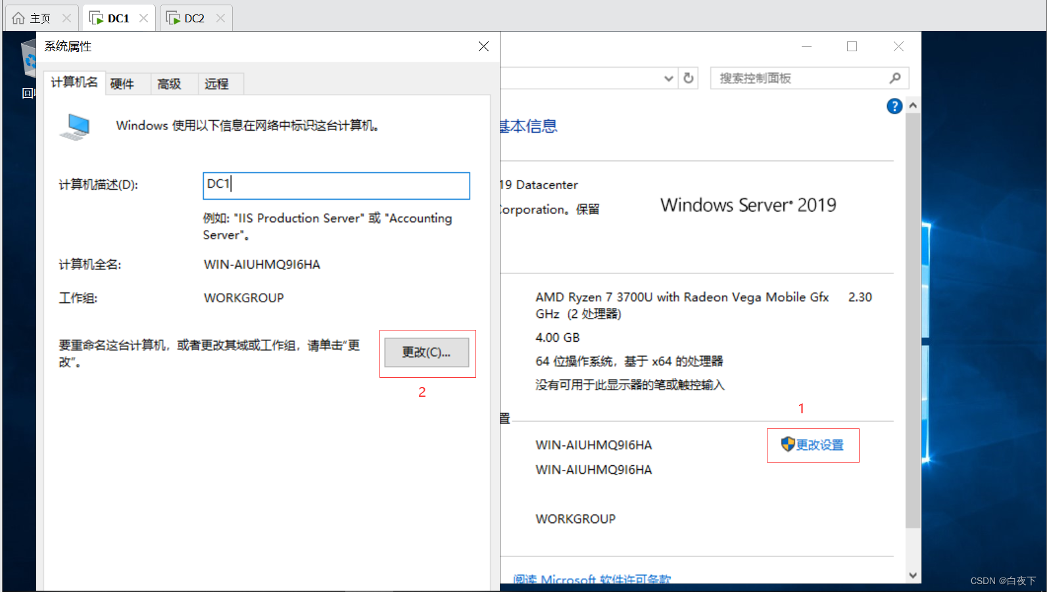
Task: Click the 更改(C)... button
Action: coord(426,352)
